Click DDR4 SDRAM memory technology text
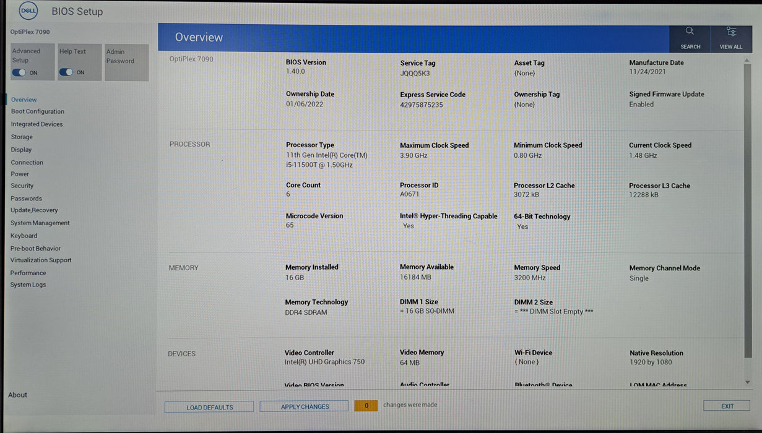 [306, 312]
